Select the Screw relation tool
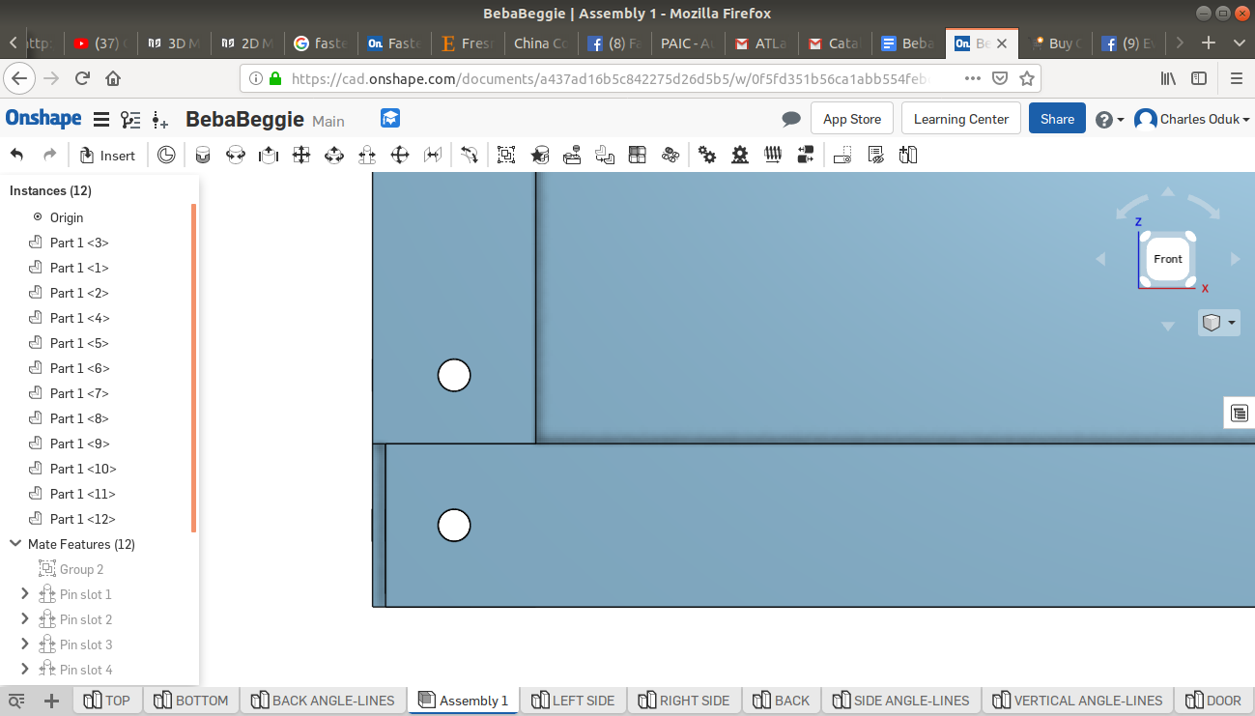The width and height of the screenshot is (1255, 716). pyautogui.click(x=773, y=155)
